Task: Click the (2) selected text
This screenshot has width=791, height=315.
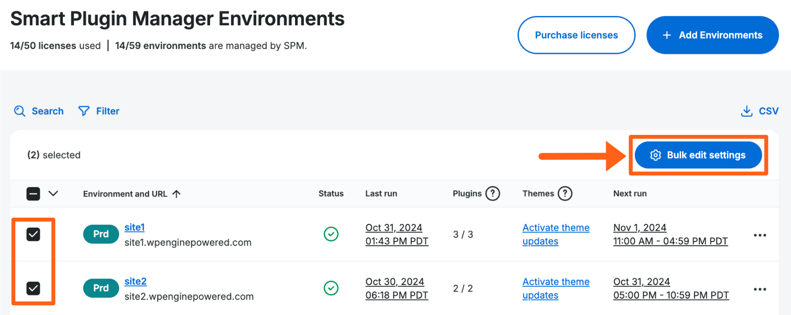Action: pos(54,155)
